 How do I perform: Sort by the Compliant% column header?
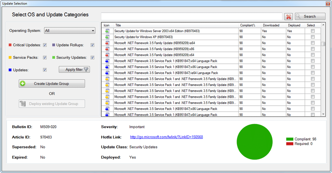point(249,25)
